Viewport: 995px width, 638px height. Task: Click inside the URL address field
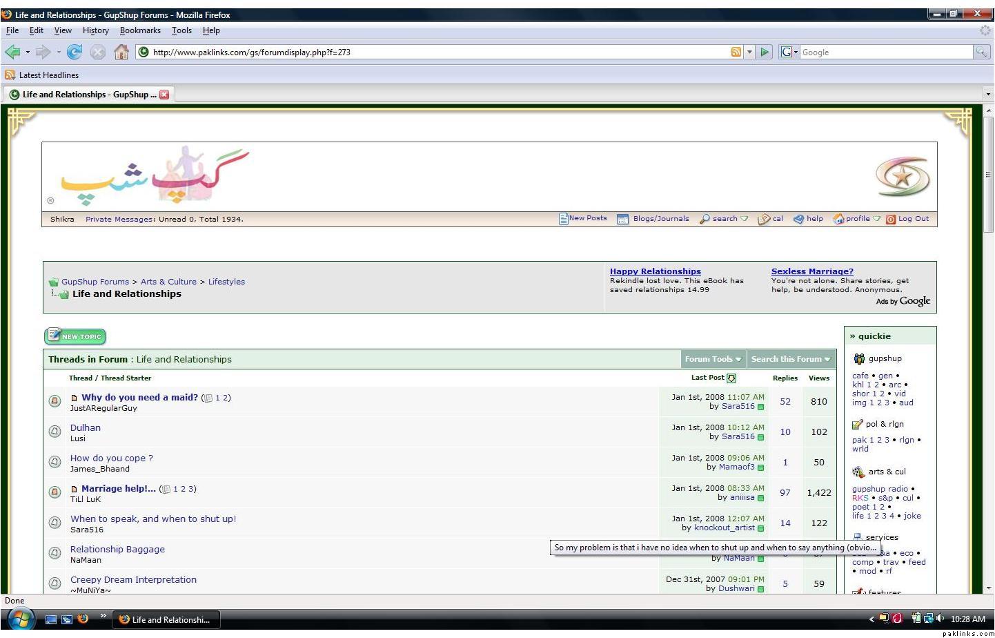435,52
